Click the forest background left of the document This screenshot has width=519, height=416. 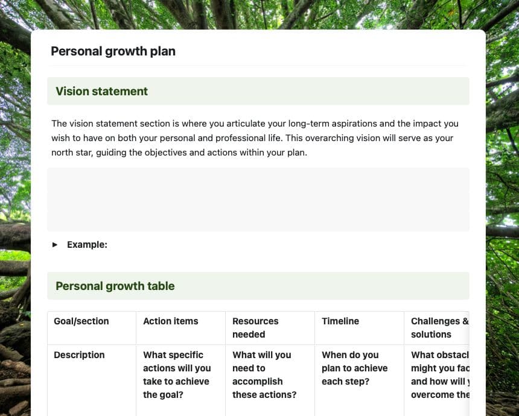coord(15,181)
